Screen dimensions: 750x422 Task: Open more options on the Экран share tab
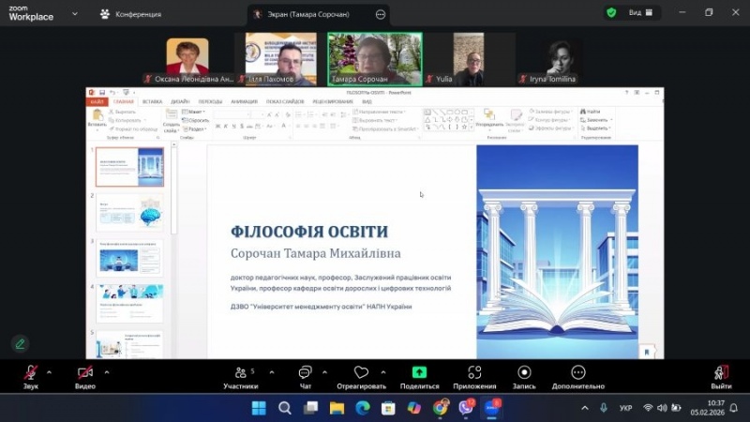tap(380, 14)
